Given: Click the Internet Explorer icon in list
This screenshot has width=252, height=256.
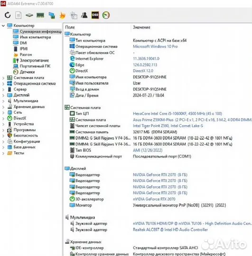Looking at the screenshot, I should pos(72,58).
